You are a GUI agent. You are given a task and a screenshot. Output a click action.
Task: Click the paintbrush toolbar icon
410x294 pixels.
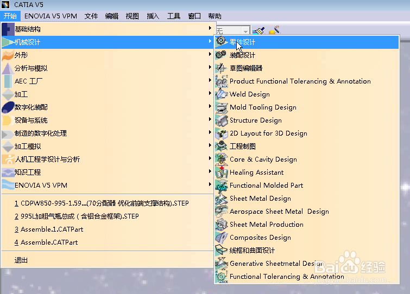click(x=258, y=30)
